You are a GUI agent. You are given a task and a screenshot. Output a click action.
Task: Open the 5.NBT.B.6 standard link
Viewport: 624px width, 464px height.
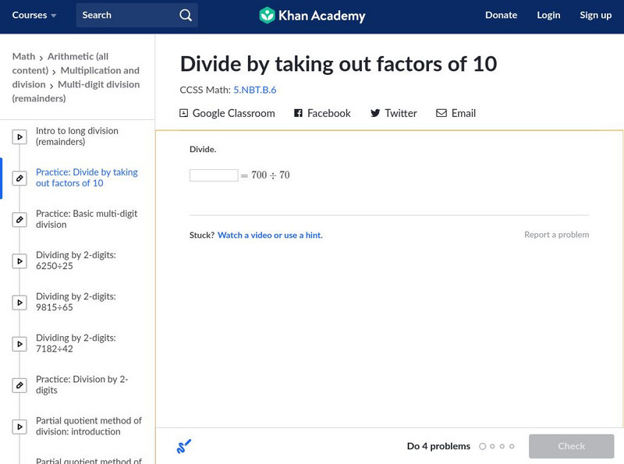255,90
